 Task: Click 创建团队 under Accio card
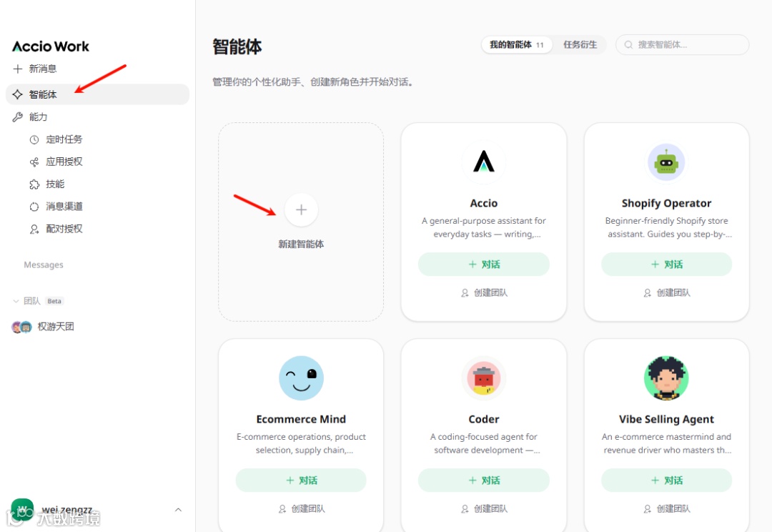[484, 293]
